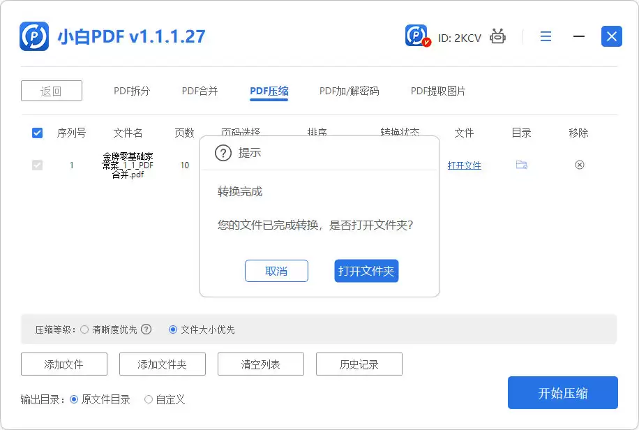639x430 pixels.
Task: Open the robot customer service icon
Action: click(x=497, y=36)
